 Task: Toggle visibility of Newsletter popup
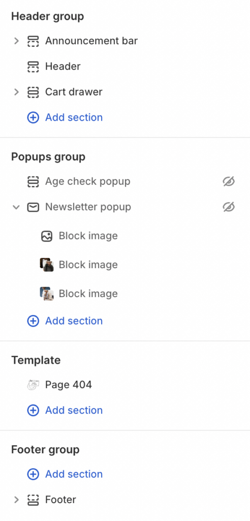click(x=229, y=208)
